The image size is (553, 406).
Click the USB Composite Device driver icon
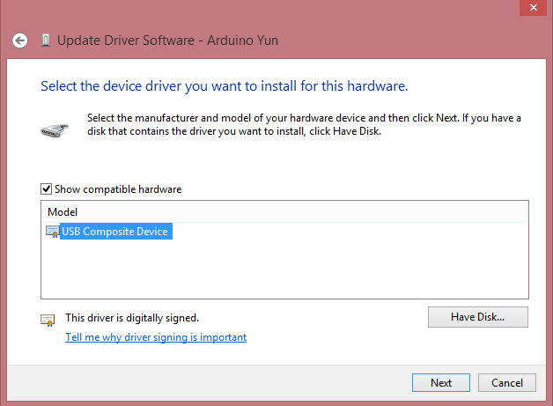pyautogui.click(x=53, y=232)
